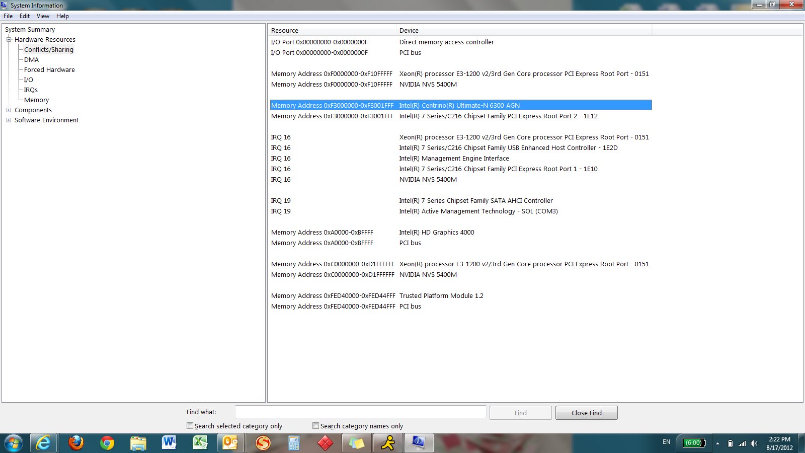Select NVIDIA NVS 5400M IRQ 16 row

pos(461,179)
